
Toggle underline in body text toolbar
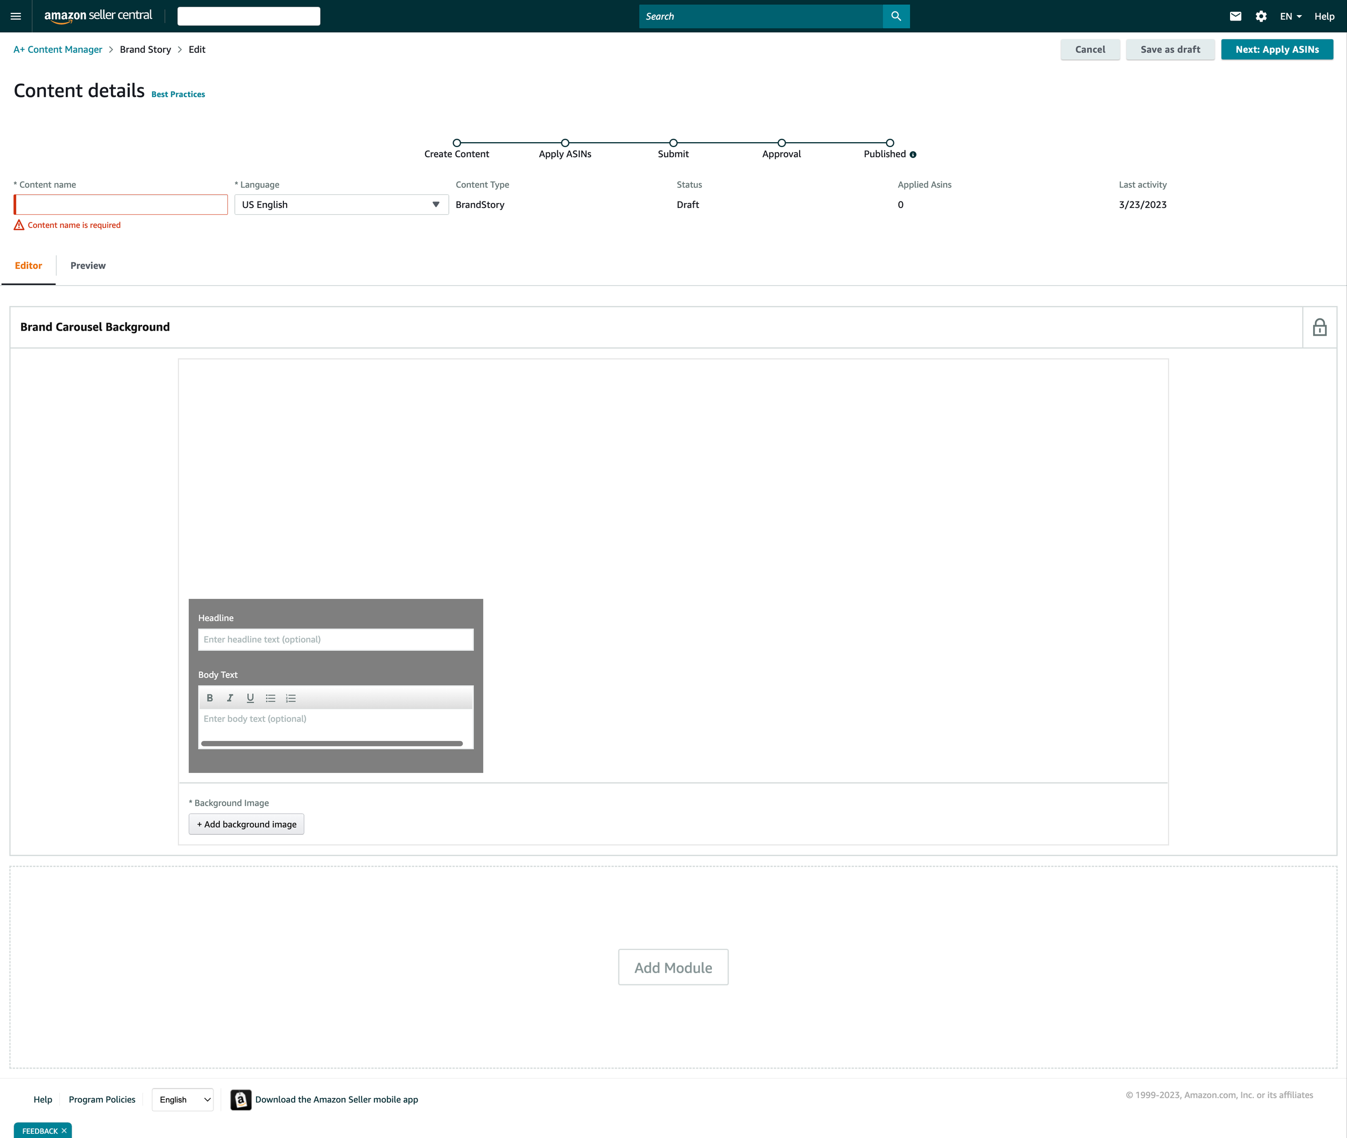point(251,698)
